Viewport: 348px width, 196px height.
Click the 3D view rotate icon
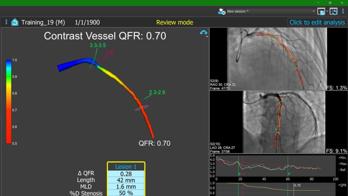(x=204, y=32)
